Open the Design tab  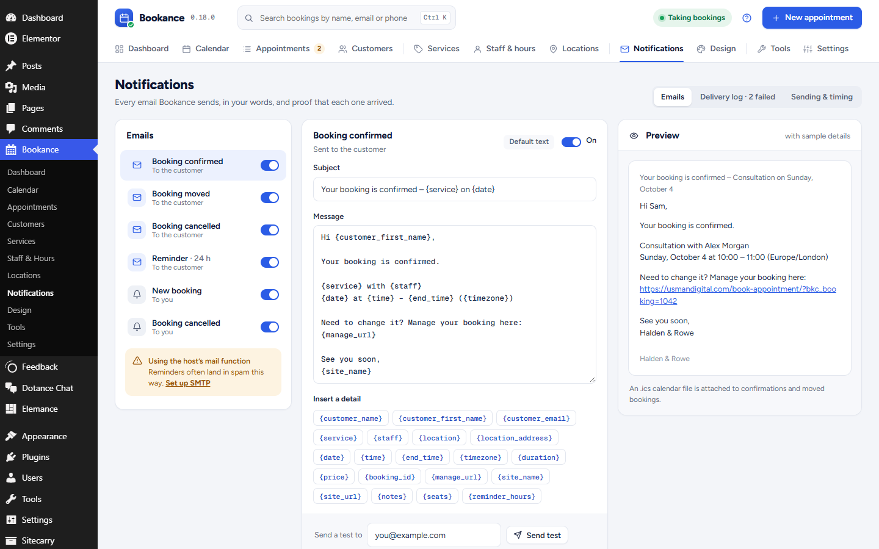pyautogui.click(x=717, y=49)
